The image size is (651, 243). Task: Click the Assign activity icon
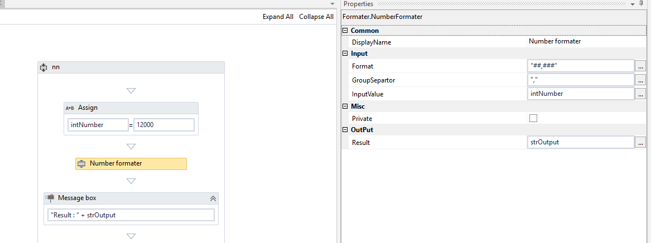coord(70,108)
